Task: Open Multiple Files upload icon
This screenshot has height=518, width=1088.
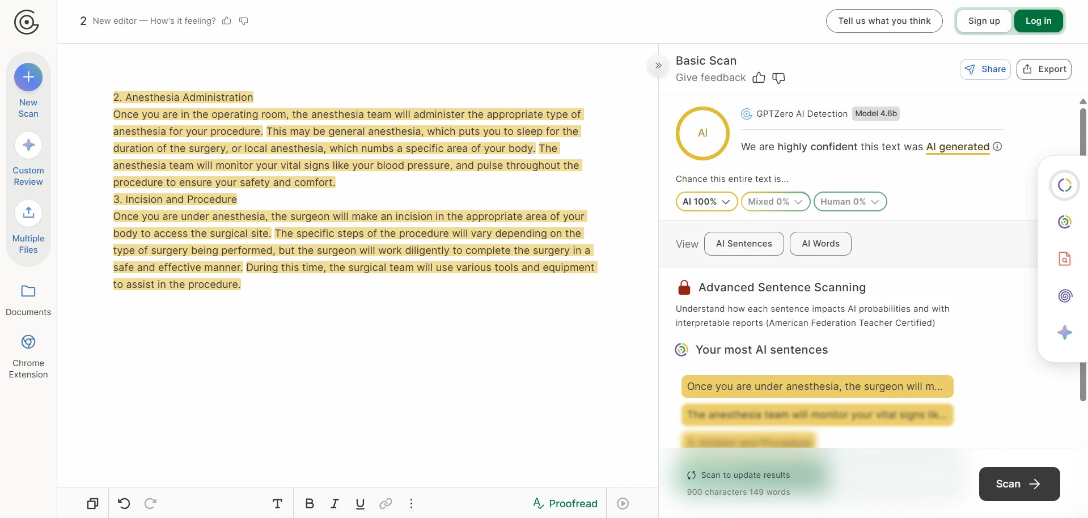Action: click(x=28, y=213)
